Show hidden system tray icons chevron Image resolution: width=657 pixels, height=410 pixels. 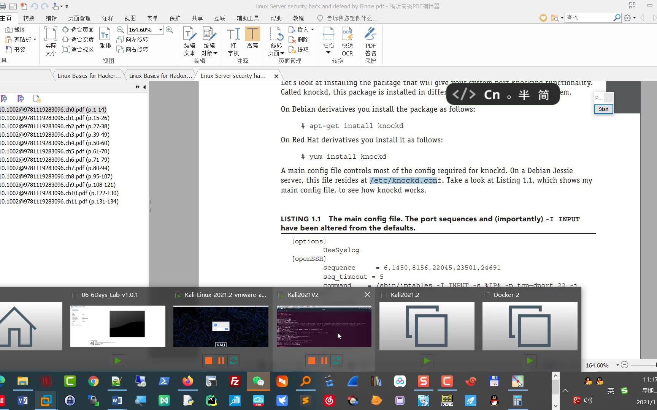(x=565, y=391)
